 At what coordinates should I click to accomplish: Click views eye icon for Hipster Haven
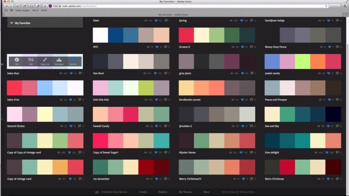click(x=230, y=152)
